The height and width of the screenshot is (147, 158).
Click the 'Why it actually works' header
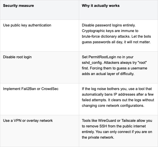(101, 6)
